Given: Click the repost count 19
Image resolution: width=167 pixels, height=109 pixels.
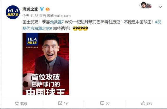Looking at the screenshot, I should point(65,103).
